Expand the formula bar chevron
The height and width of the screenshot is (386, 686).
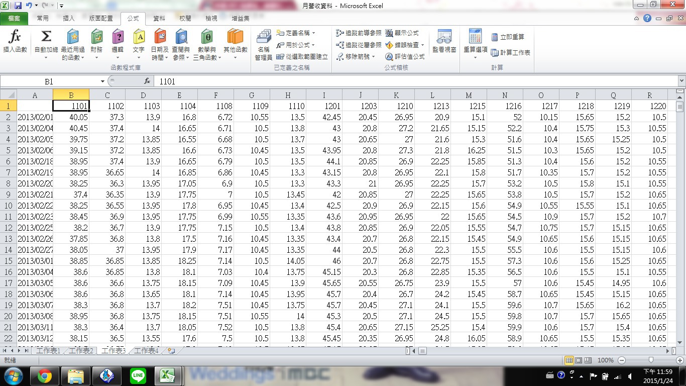[681, 81]
